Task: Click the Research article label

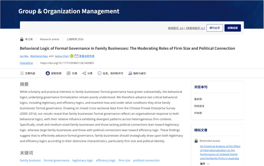Action: (x=49, y=39)
